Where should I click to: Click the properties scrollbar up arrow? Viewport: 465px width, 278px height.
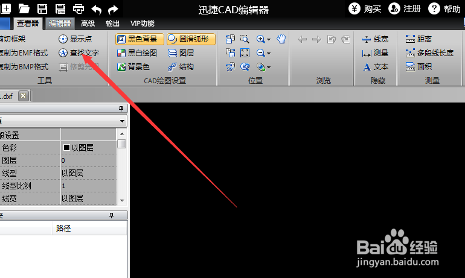pyautogui.click(x=122, y=134)
